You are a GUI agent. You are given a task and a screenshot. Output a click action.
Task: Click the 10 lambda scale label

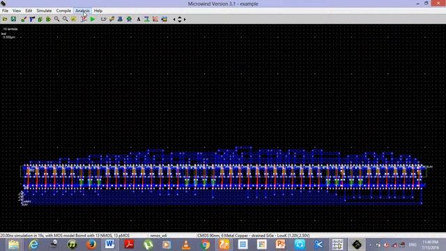pos(10,29)
